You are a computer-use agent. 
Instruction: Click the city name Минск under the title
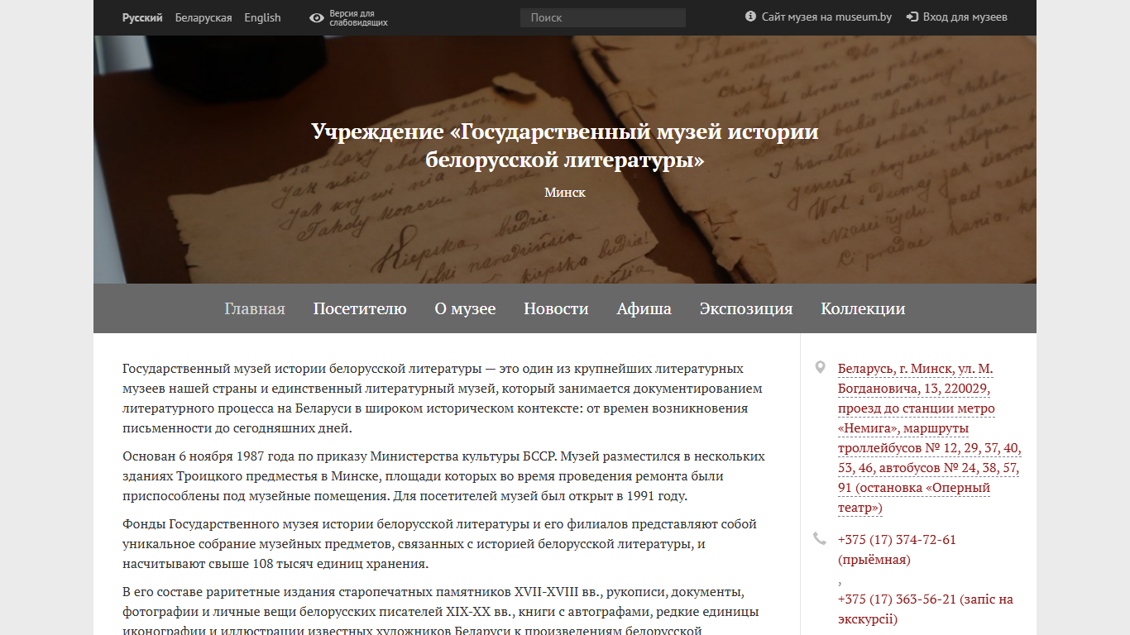pos(565,192)
